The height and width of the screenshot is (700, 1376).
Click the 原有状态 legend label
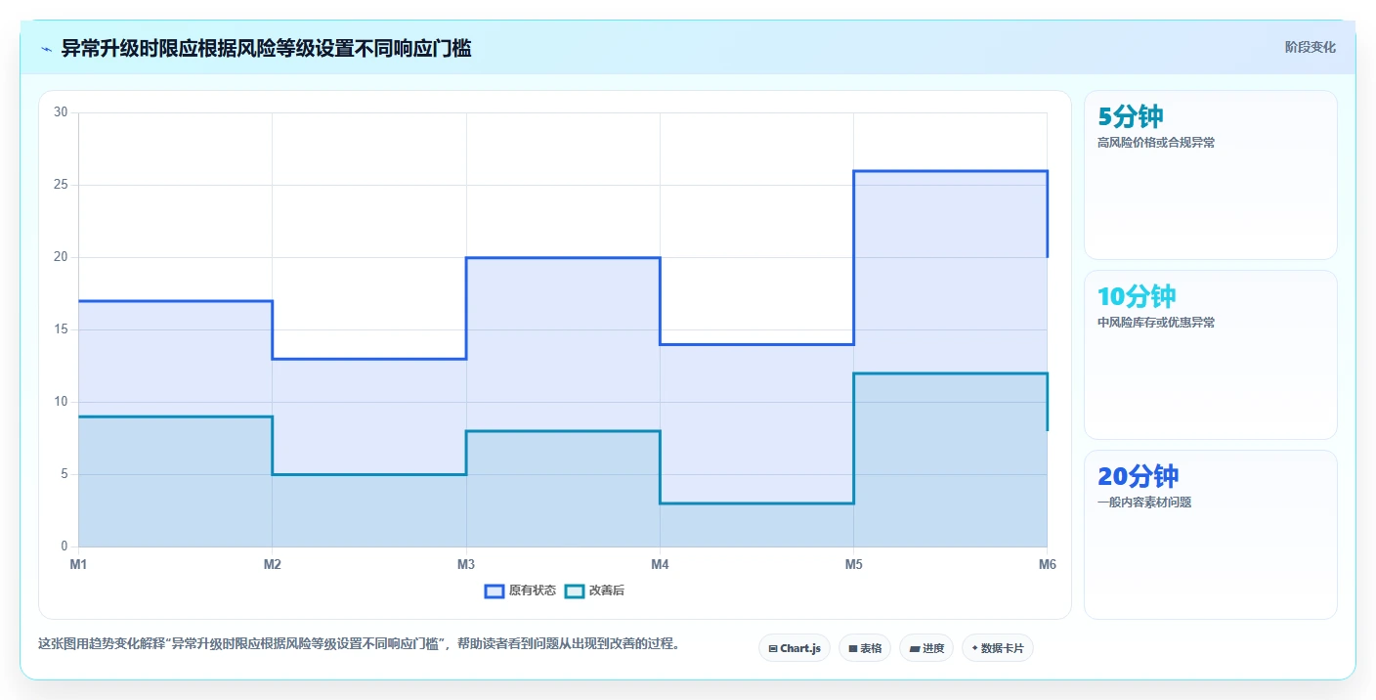tap(533, 591)
